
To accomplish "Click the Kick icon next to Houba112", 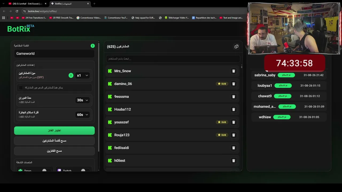I will tap(110, 109).
